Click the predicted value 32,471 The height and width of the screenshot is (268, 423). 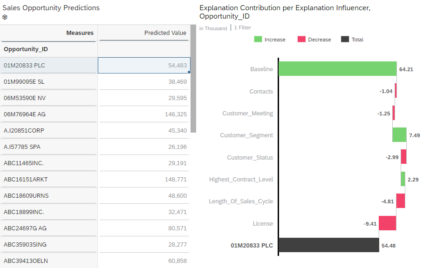pyautogui.click(x=177, y=212)
